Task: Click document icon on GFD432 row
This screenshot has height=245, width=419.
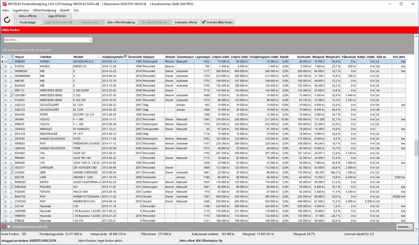Action: tap(11, 129)
